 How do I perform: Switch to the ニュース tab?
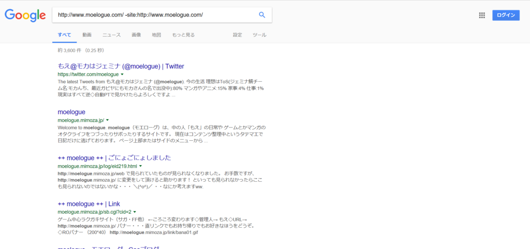[x=112, y=35]
